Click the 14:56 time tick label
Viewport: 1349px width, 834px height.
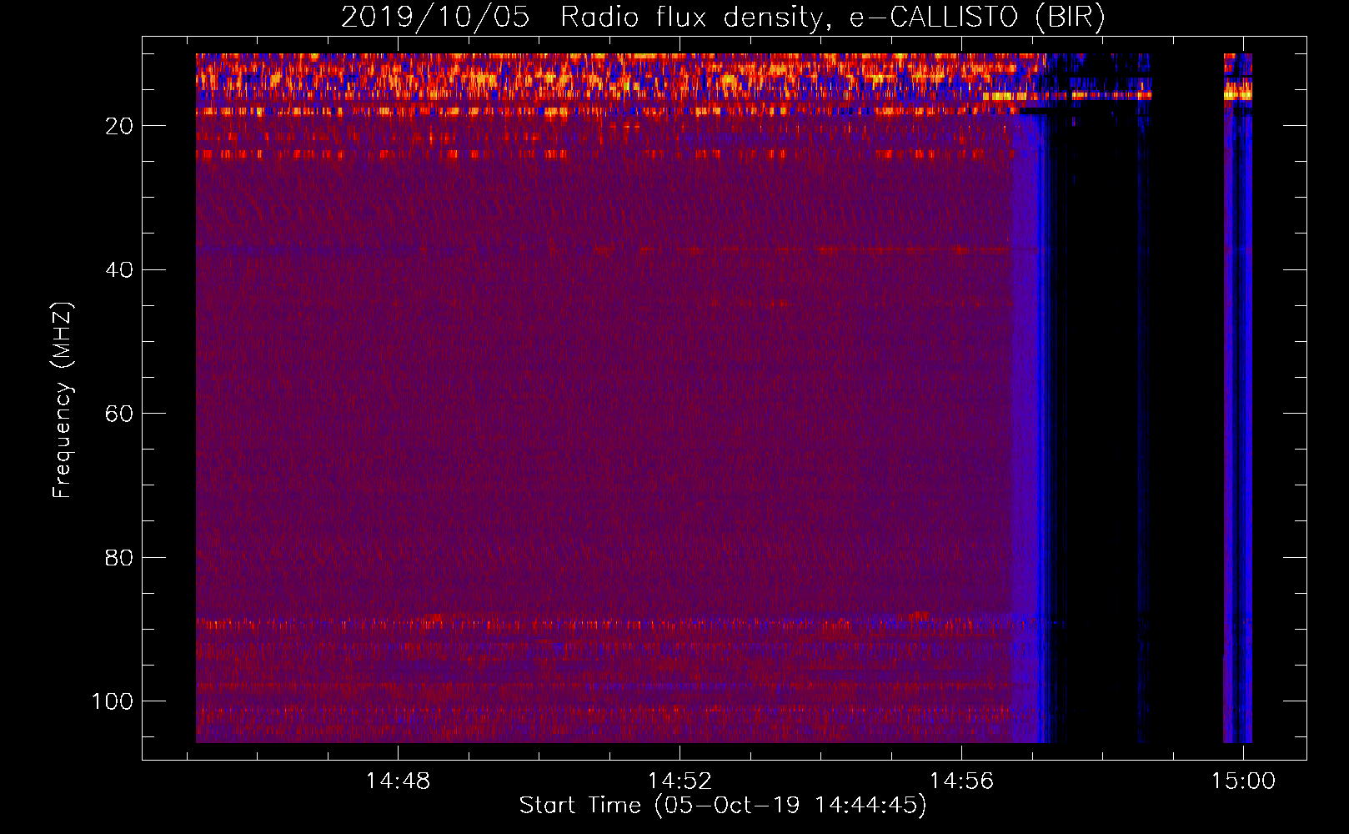tap(962, 781)
